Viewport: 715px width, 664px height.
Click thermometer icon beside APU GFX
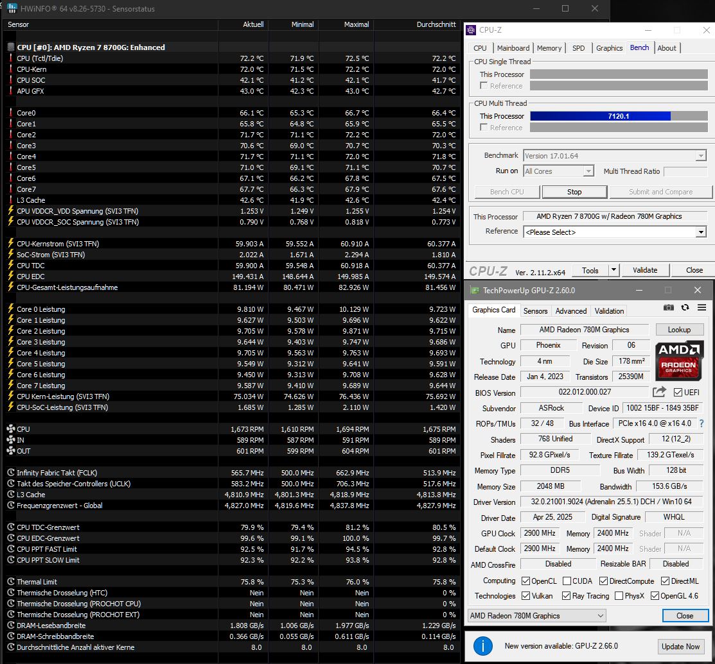point(11,90)
